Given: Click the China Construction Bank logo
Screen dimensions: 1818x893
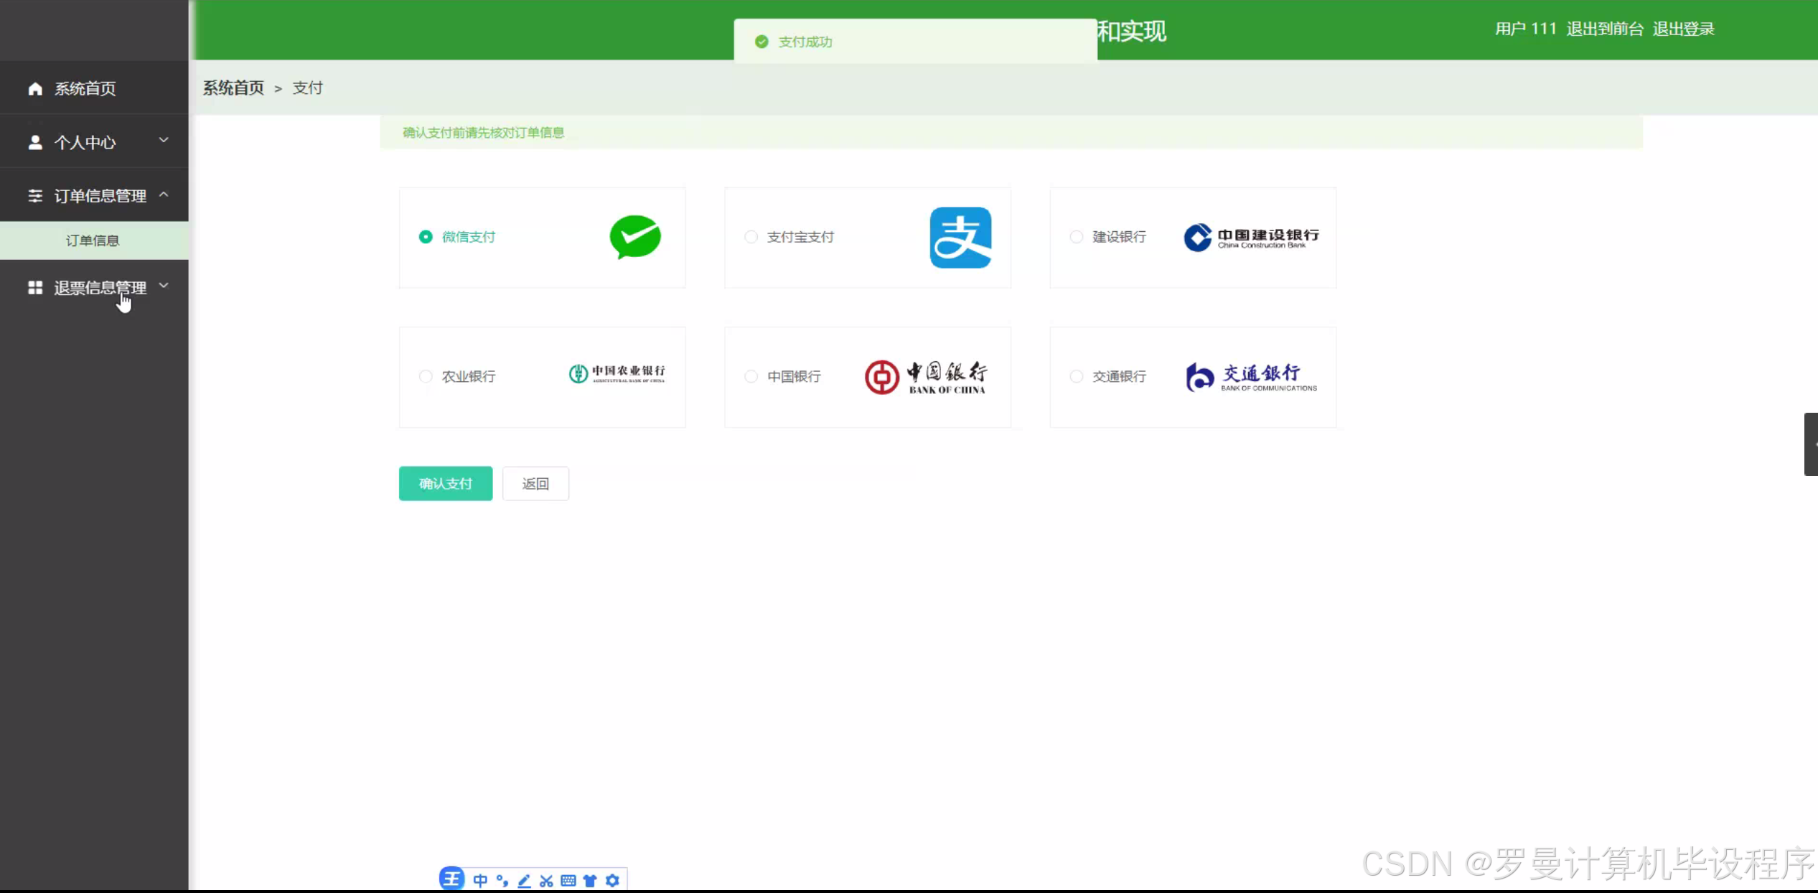Looking at the screenshot, I should (x=1251, y=238).
